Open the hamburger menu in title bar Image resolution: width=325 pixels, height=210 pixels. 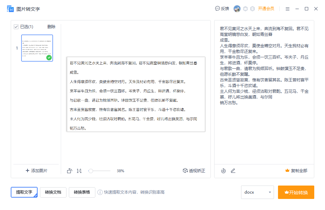point(287,9)
